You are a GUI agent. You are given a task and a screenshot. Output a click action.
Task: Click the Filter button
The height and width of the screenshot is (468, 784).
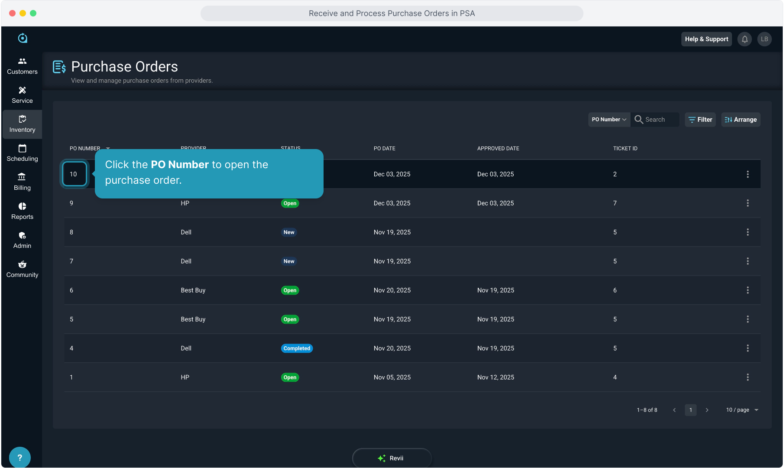[700, 120]
